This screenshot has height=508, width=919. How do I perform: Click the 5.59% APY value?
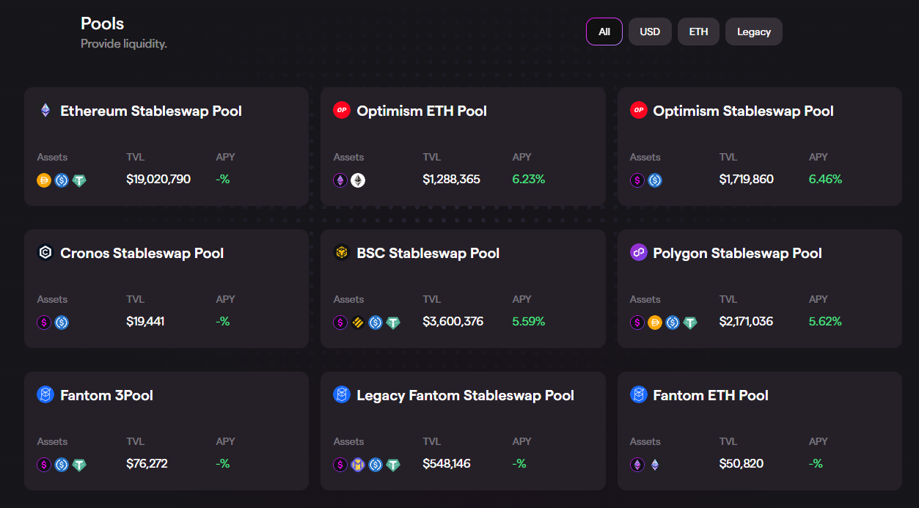coord(529,322)
